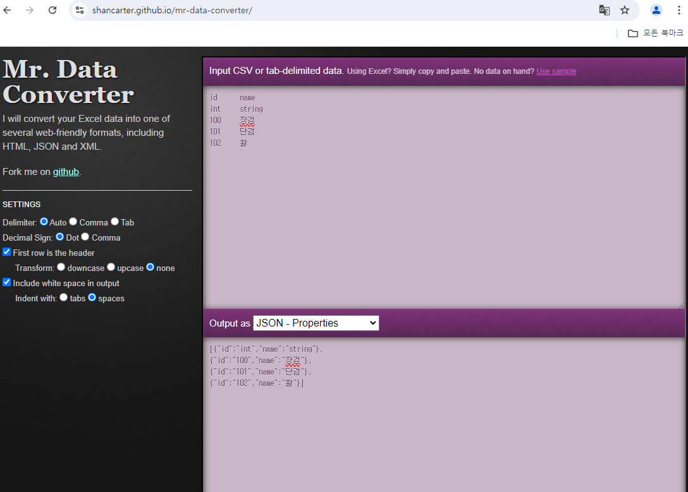Toggle First row is the header checkbox

[x=6, y=252]
